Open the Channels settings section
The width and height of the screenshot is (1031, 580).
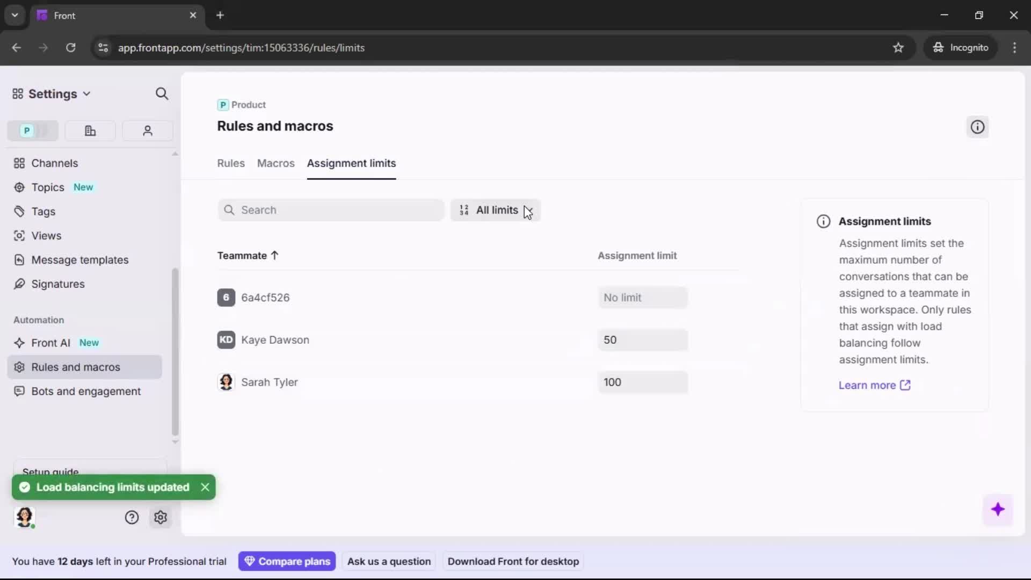click(53, 163)
